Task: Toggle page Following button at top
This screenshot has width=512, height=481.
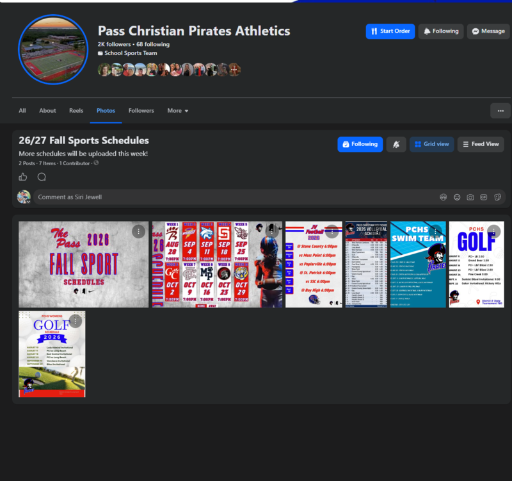Action: pos(441,31)
